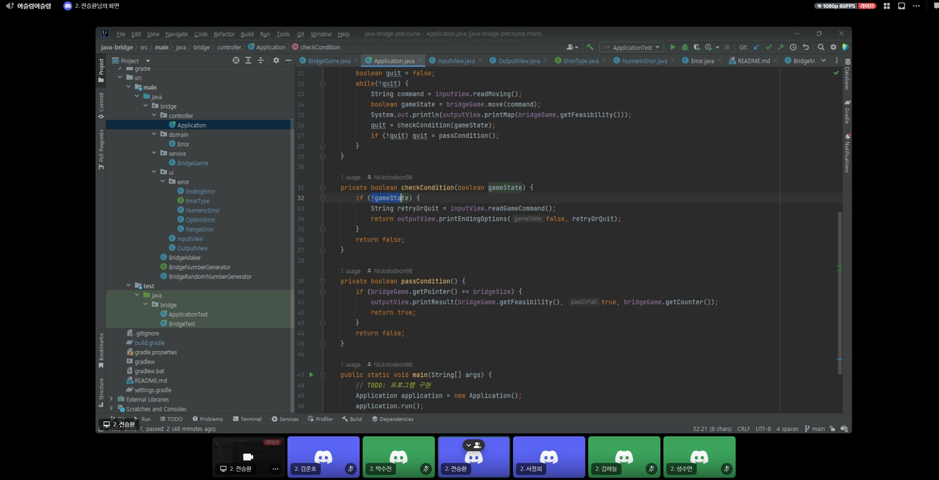
Task: Toggle the Problems tool window
Action: click(208, 419)
